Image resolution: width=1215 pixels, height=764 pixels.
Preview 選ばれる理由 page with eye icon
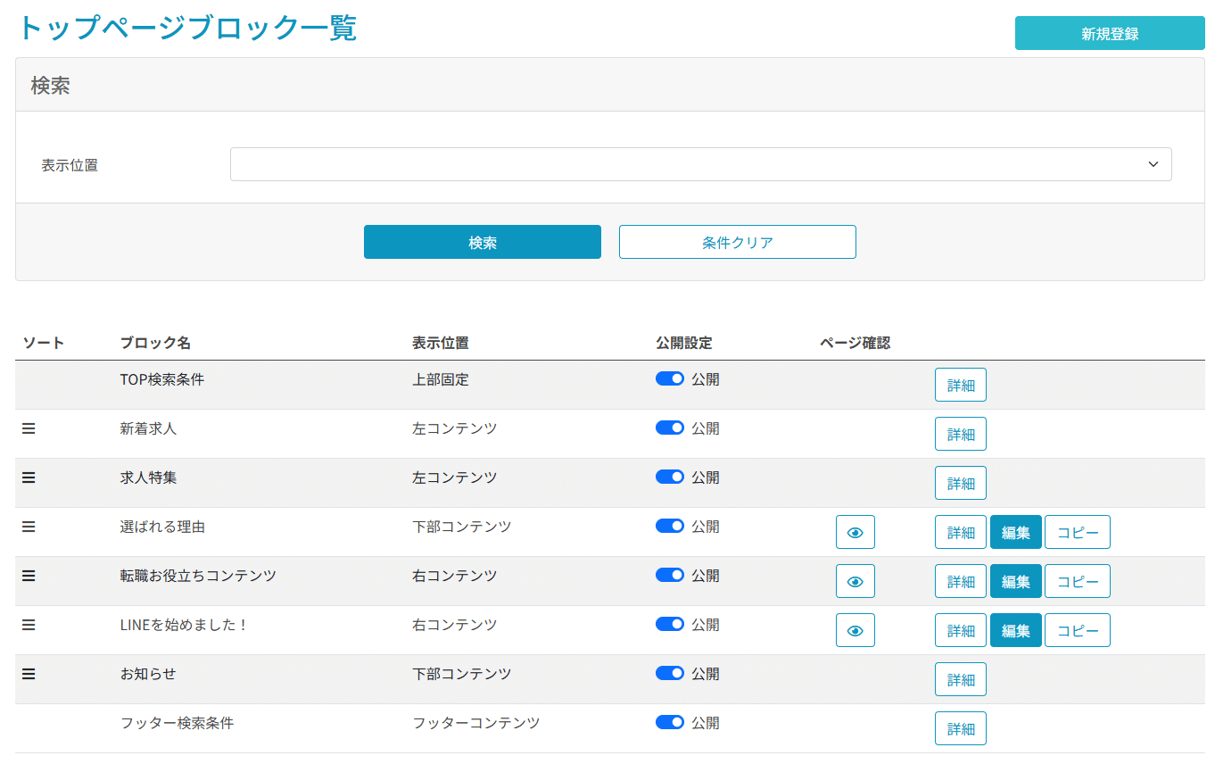tap(855, 532)
